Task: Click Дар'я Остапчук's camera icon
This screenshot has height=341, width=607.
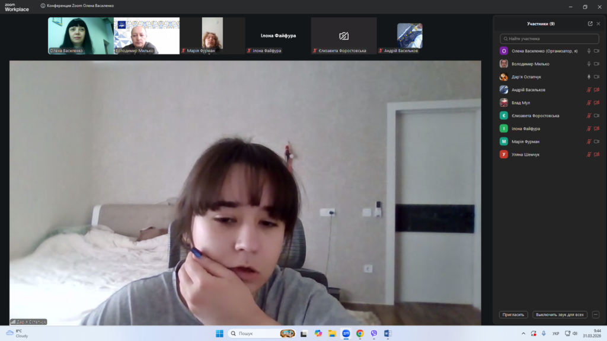Action: [x=596, y=77]
